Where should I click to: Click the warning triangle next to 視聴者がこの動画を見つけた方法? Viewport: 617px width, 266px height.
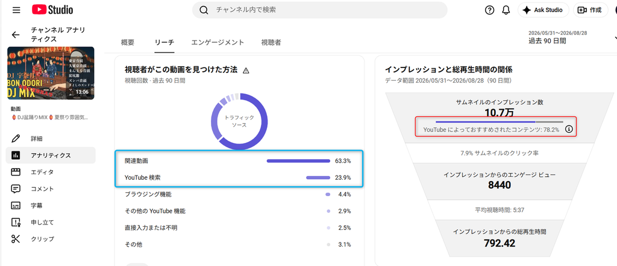pyautogui.click(x=246, y=71)
